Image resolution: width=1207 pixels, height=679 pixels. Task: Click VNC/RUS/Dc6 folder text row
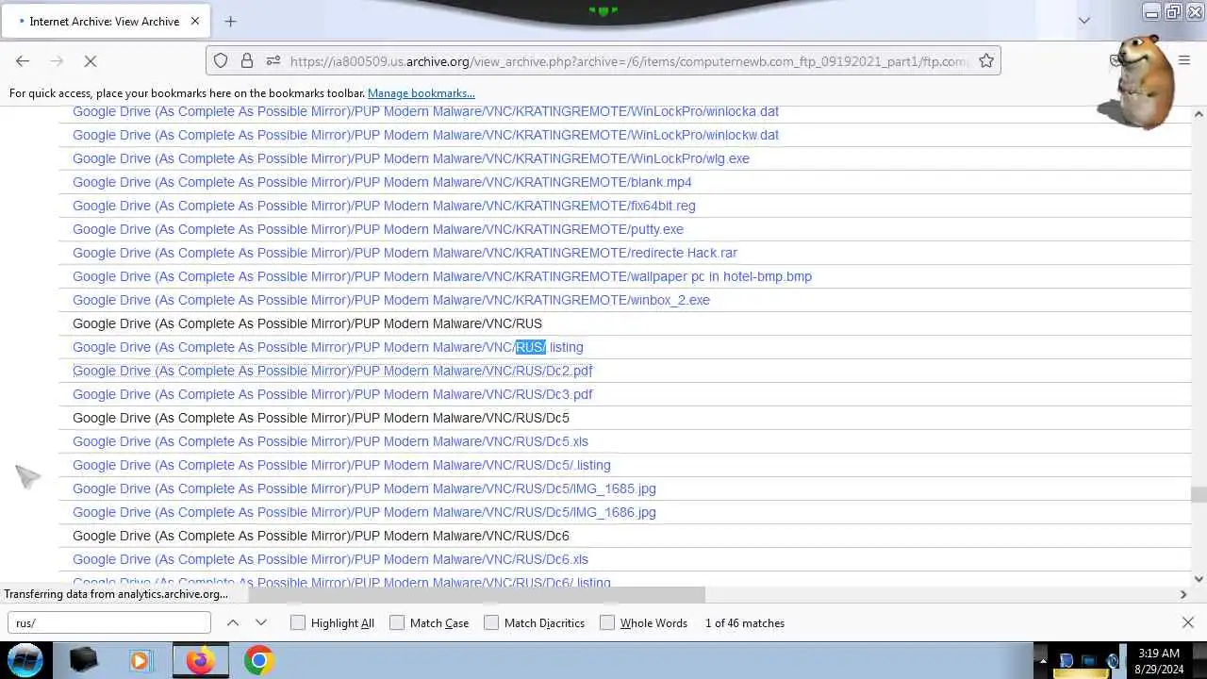click(x=321, y=536)
